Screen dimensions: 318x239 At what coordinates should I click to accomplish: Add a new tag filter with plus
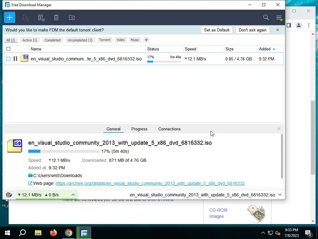(146, 40)
